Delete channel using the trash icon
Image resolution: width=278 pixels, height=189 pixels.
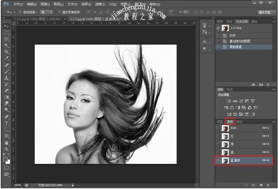click(268, 185)
